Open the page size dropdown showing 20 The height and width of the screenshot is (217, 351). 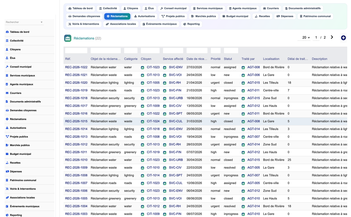pyautogui.click(x=304, y=37)
